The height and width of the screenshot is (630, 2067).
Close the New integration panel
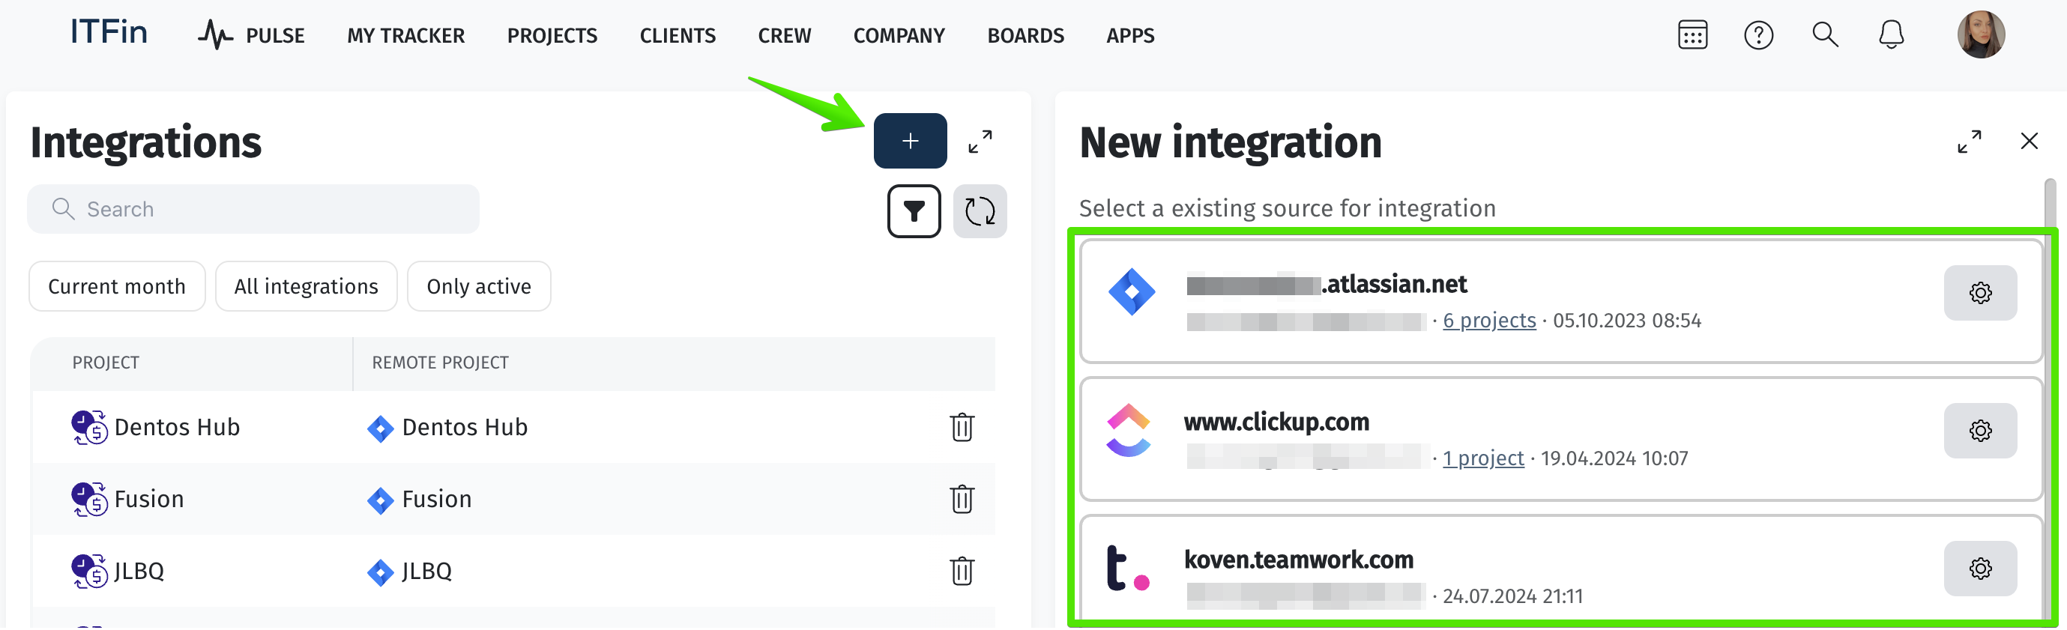tap(2029, 141)
